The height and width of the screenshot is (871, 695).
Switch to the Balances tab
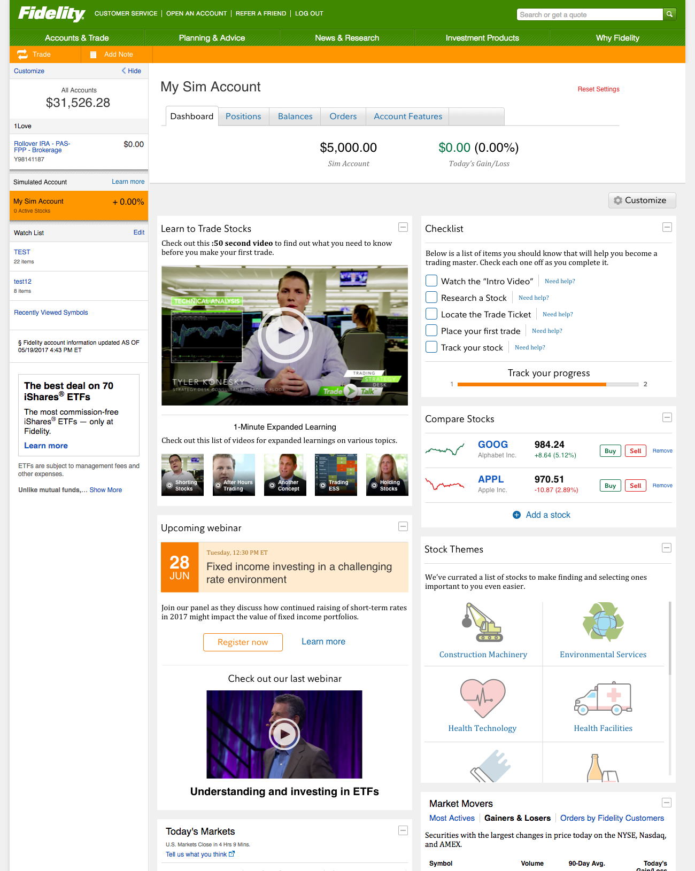point(295,116)
